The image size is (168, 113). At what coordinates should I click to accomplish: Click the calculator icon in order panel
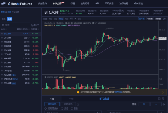[x=159, y=99]
